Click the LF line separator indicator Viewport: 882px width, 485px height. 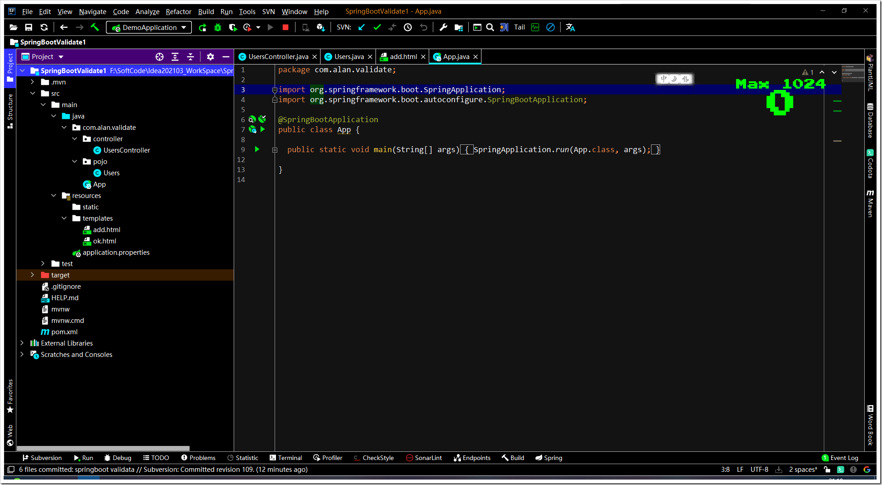[x=740, y=470]
